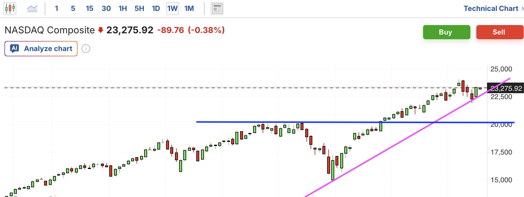
Task: Select the 15 minute timeframe
Action: (x=89, y=9)
